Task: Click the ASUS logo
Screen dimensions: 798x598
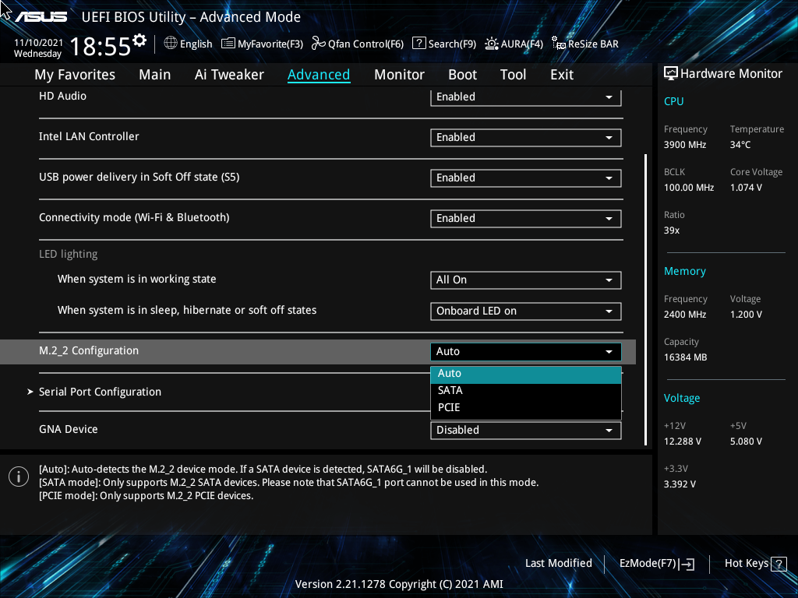Action: point(41,17)
